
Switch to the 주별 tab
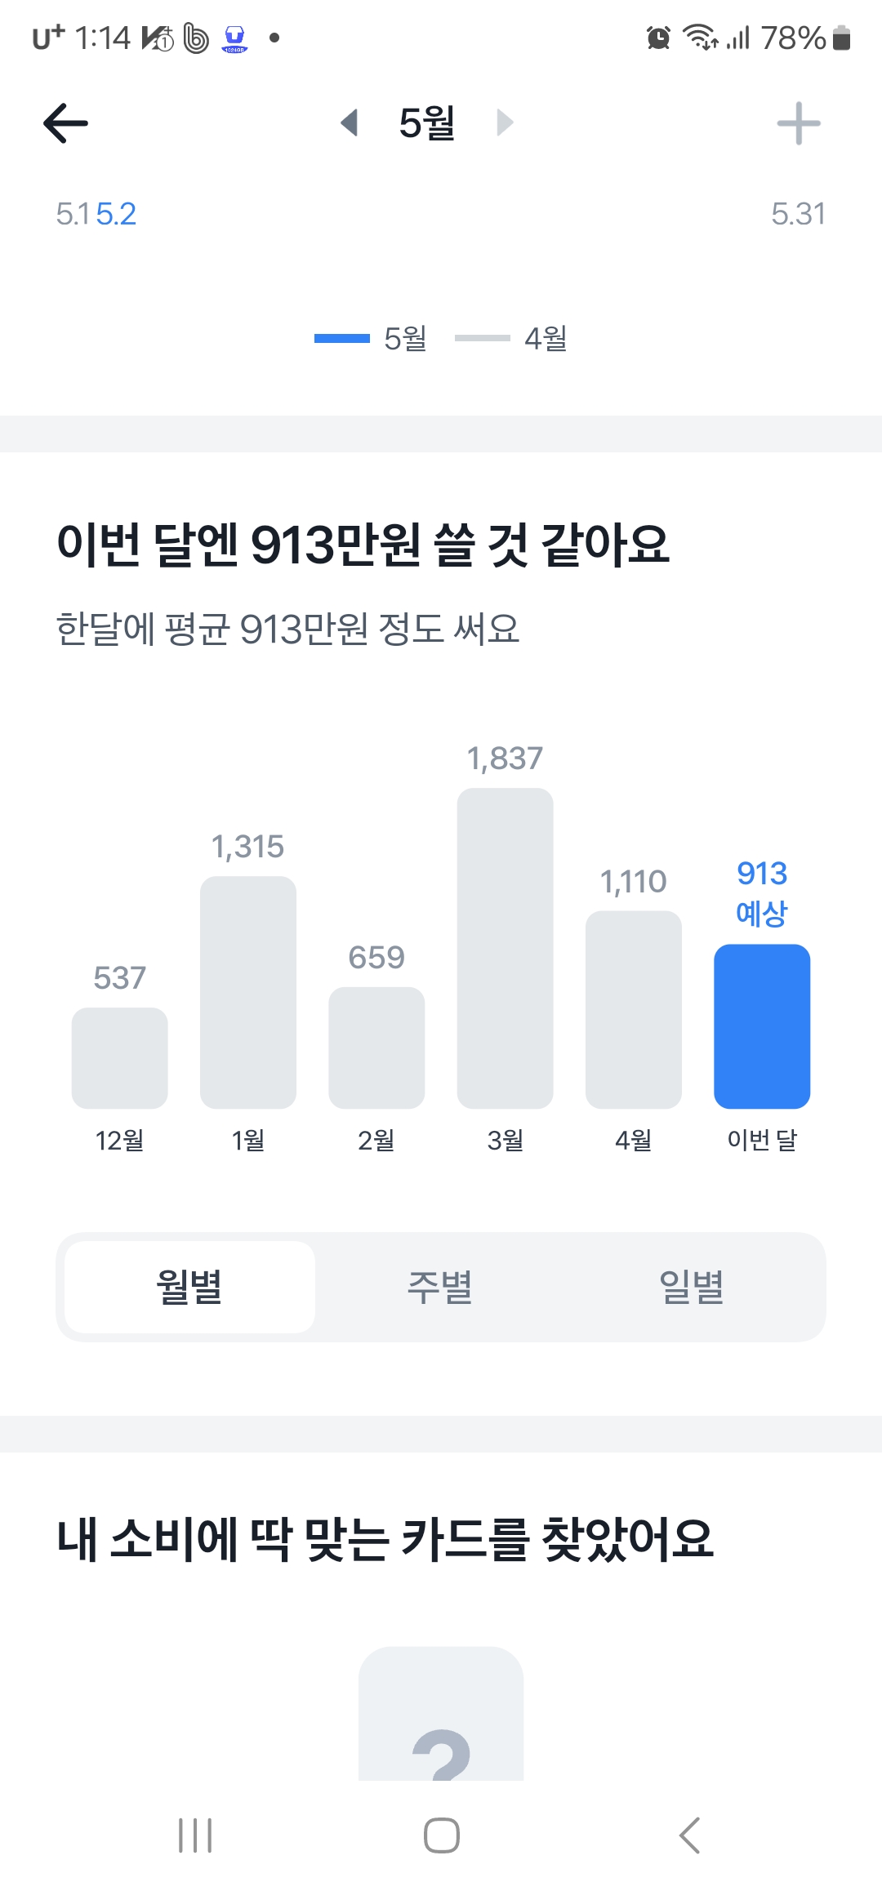(x=440, y=1287)
